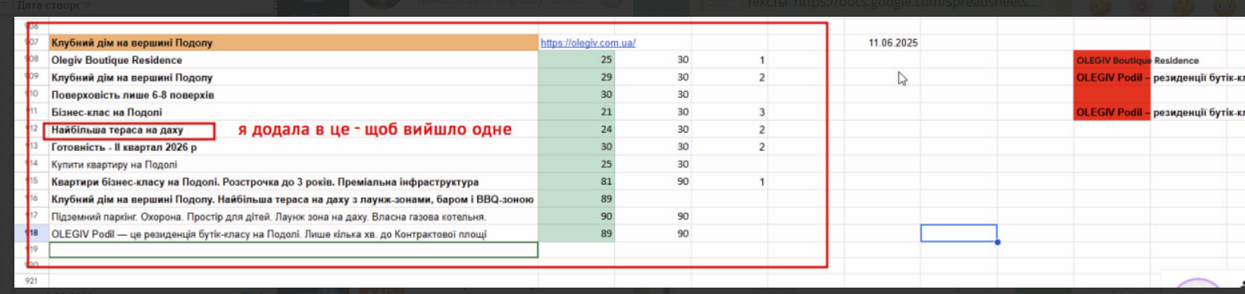
Task: Select the green cell with value 21
Action: 577,113
